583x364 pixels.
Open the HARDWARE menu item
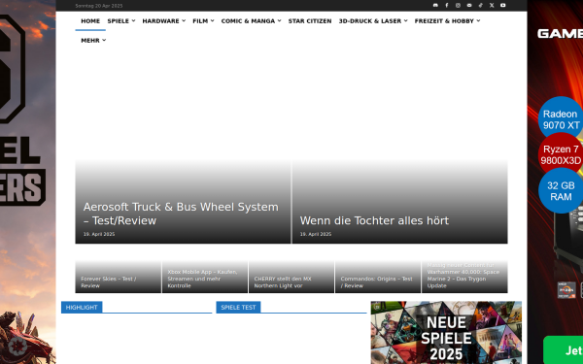point(160,21)
